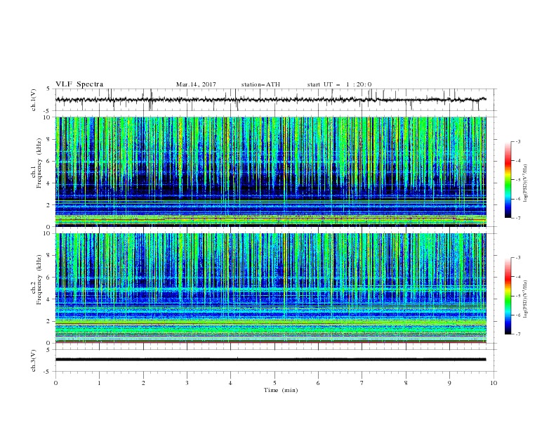This screenshot has width=556, height=430.
Task: Click time axis tick label "9"
Action: tap(449, 383)
